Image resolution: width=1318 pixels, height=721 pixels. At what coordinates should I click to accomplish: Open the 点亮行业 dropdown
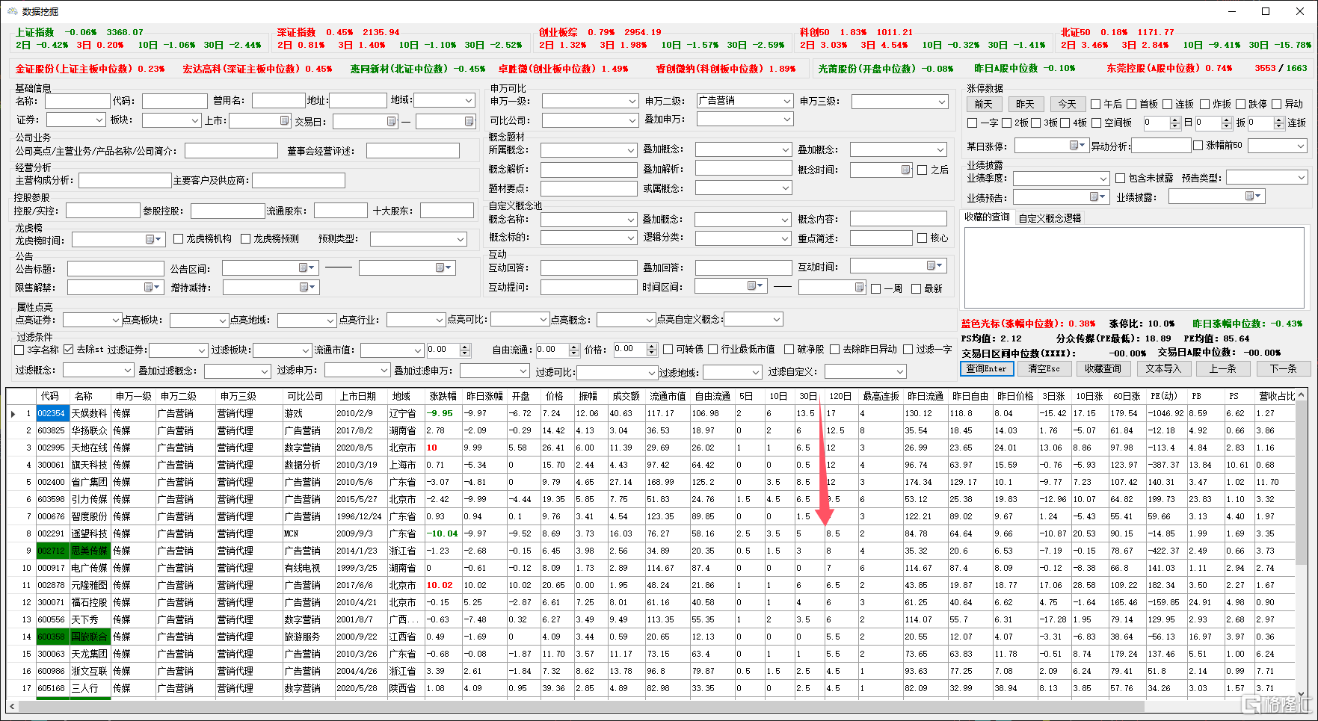(x=440, y=320)
